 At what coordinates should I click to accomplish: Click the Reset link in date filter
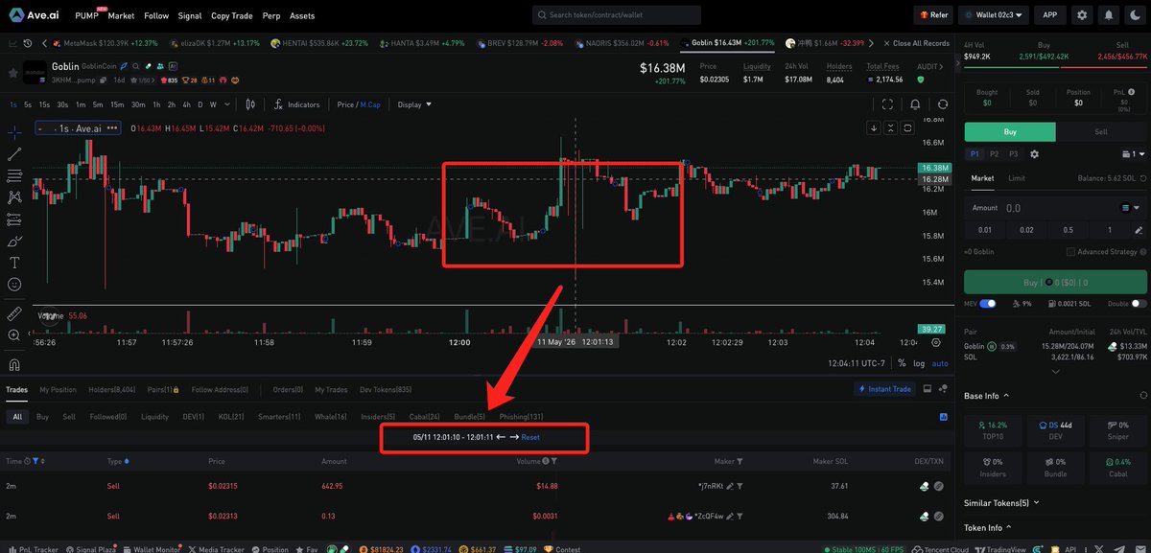(x=530, y=437)
